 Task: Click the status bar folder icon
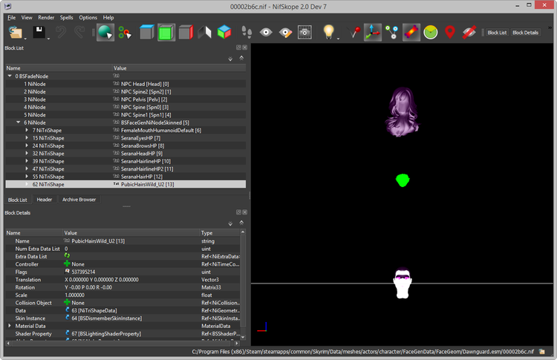pyautogui.click(x=542, y=352)
